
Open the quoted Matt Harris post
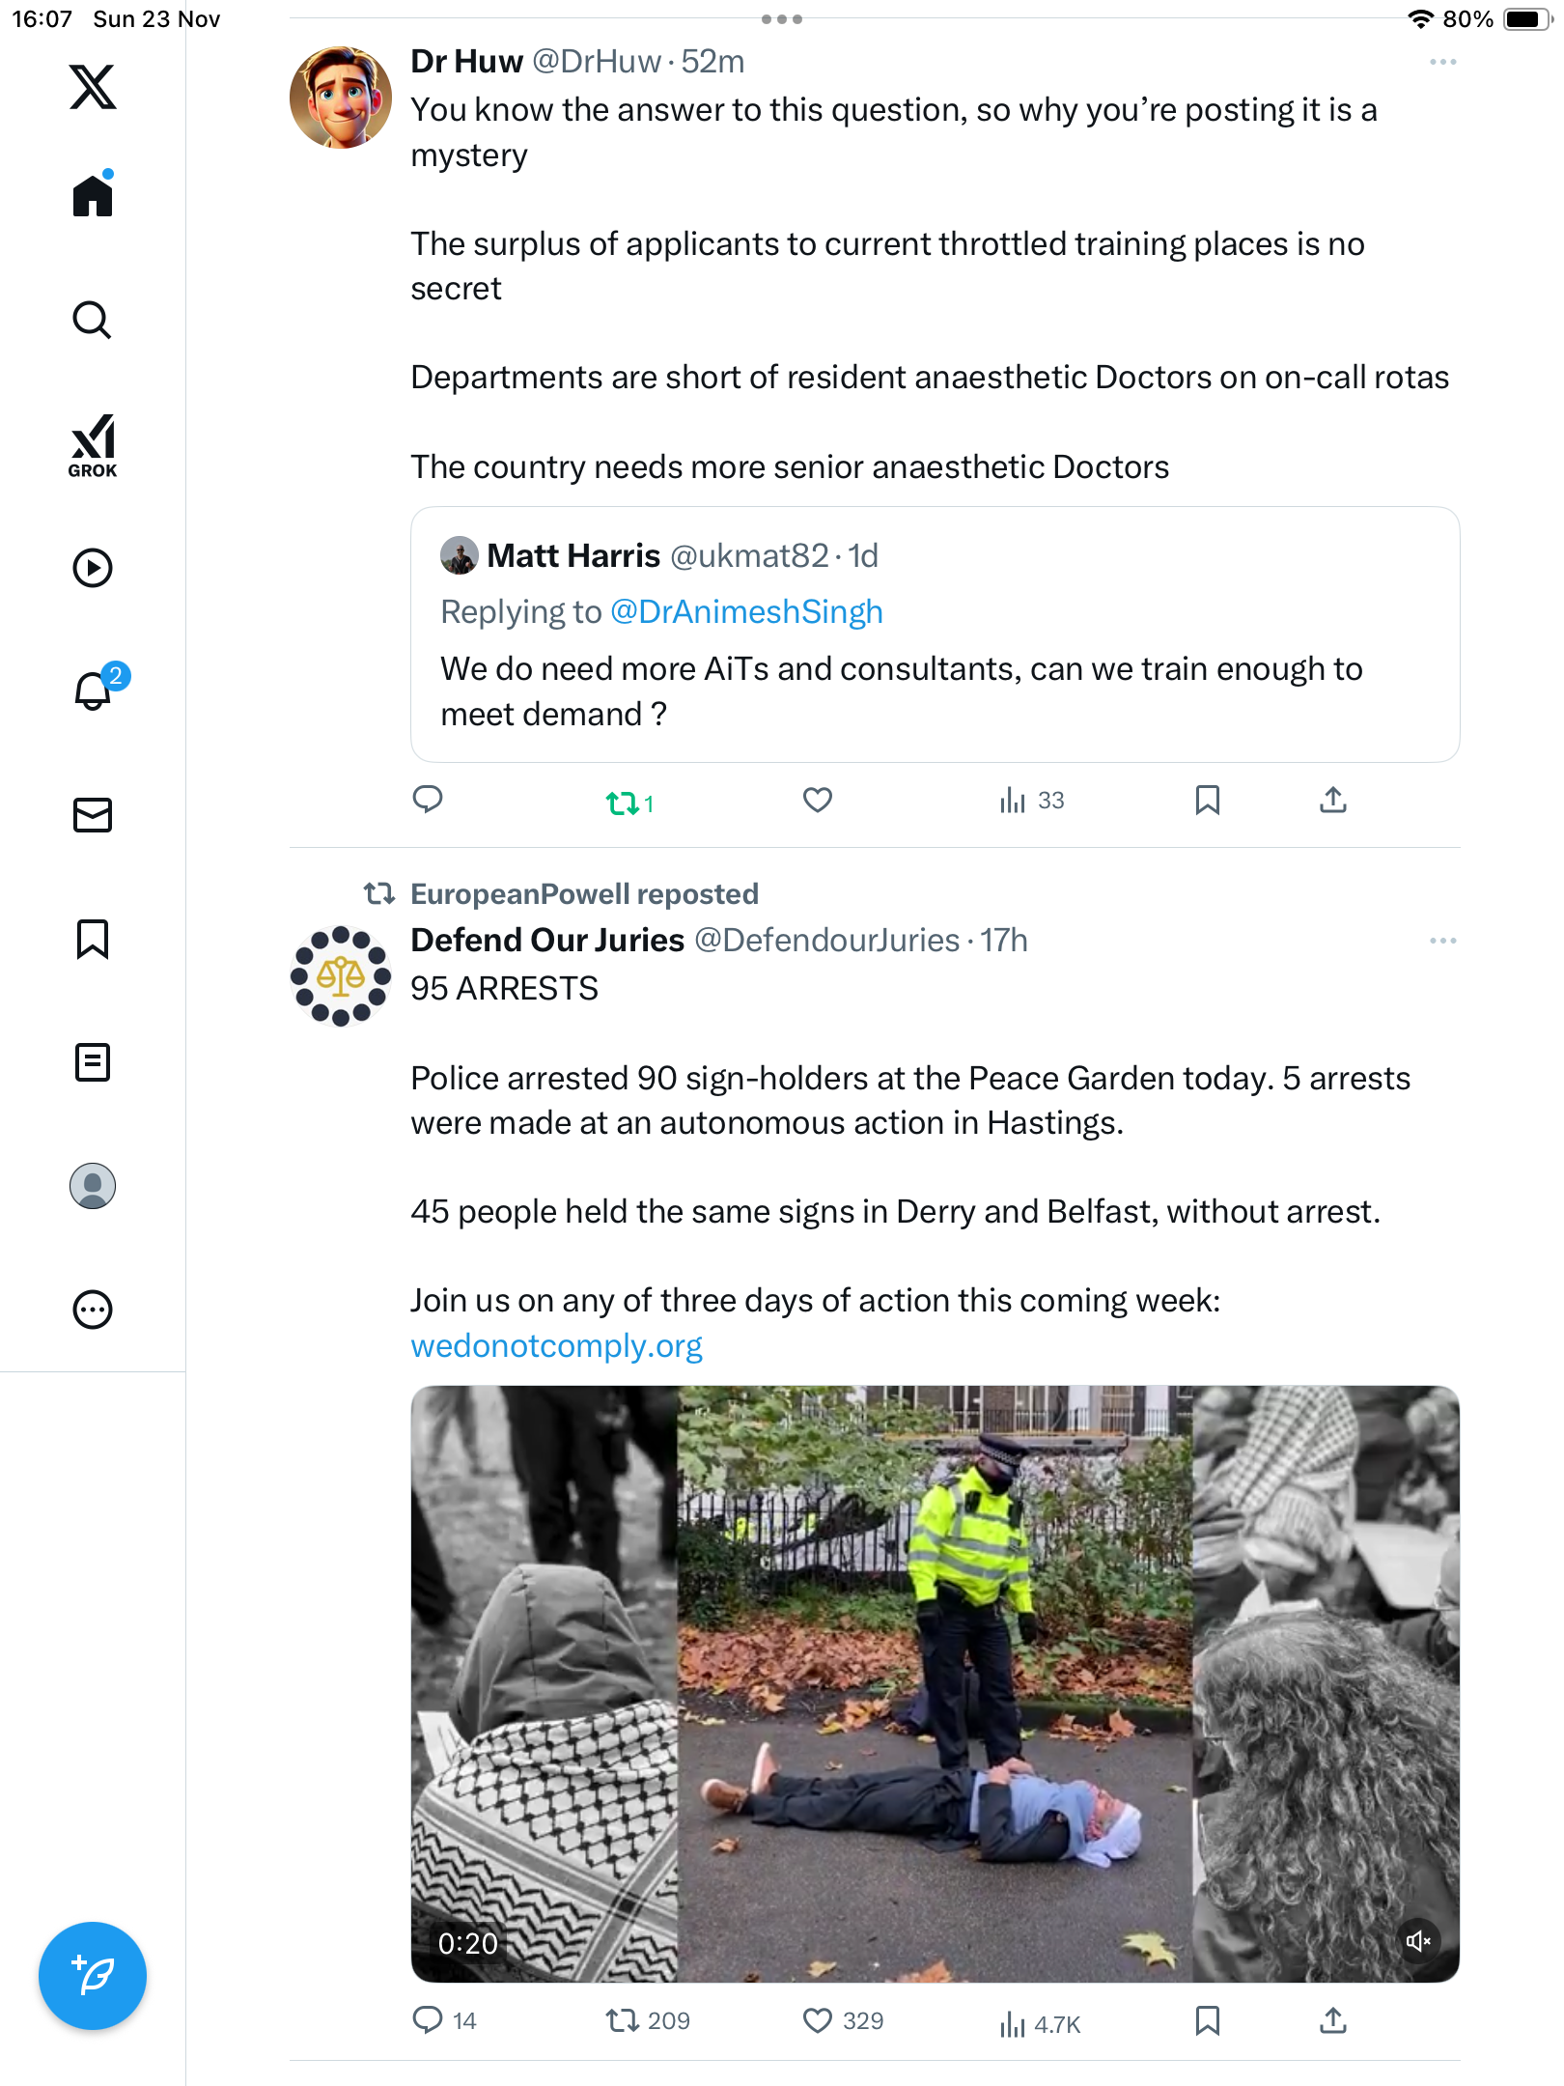pos(935,691)
